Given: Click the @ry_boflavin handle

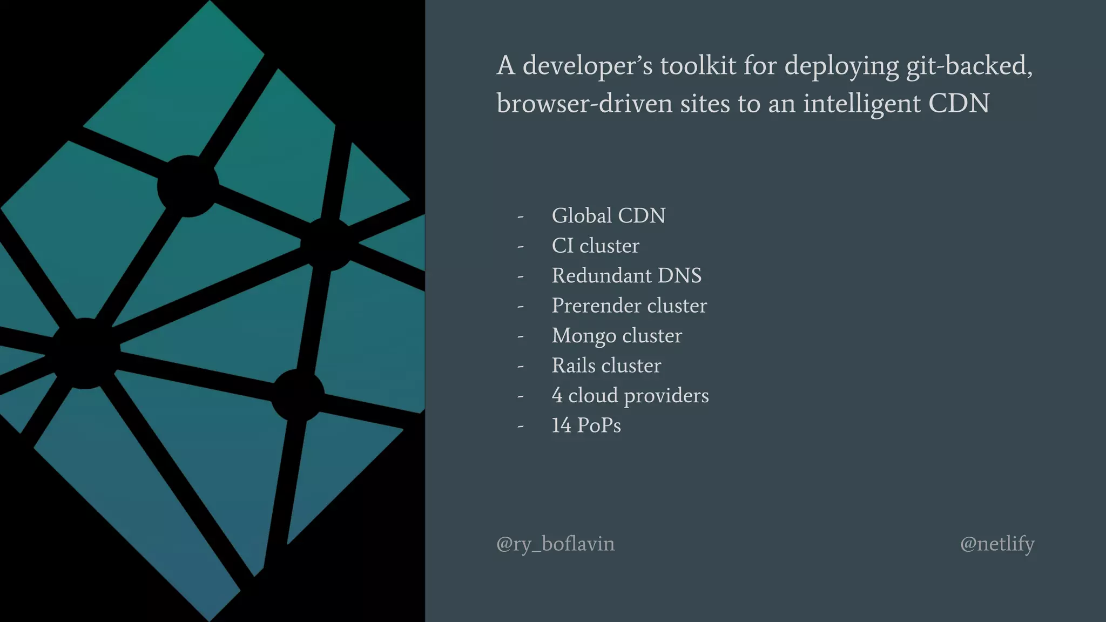Looking at the screenshot, I should 555,544.
